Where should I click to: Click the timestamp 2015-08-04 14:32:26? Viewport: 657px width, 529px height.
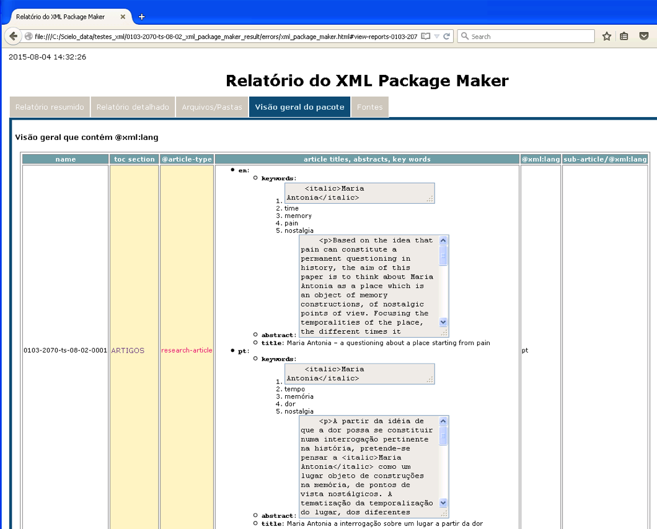47,57
